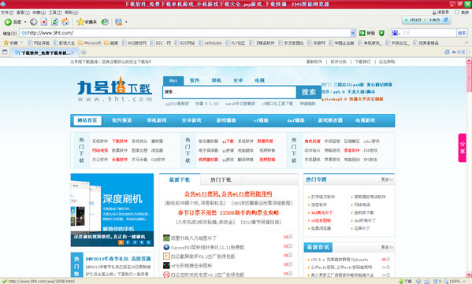Open the red 公共wifi密码 headline link
The width and height of the screenshot is (472, 284).
point(229,194)
